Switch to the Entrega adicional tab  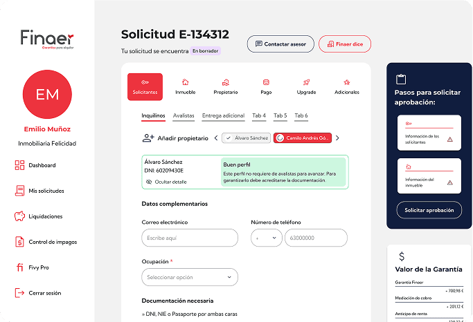pos(223,115)
